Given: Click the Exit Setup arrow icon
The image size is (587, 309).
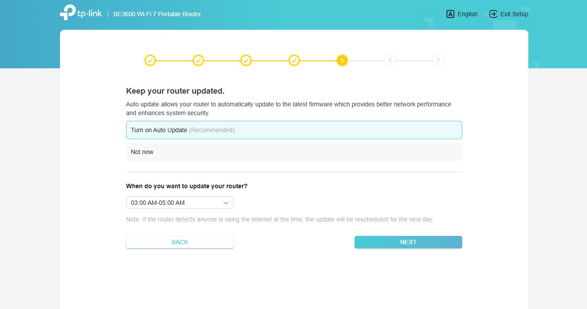Looking at the screenshot, I should tap(493, 14).
